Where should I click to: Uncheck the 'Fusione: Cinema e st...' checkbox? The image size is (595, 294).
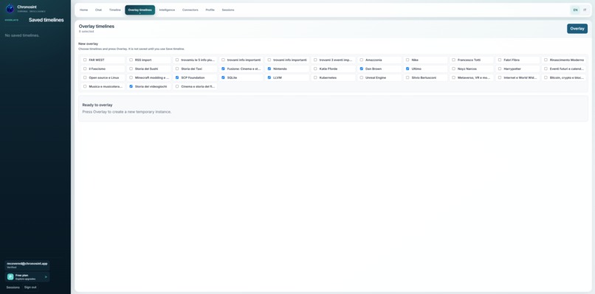click(223, 69)
